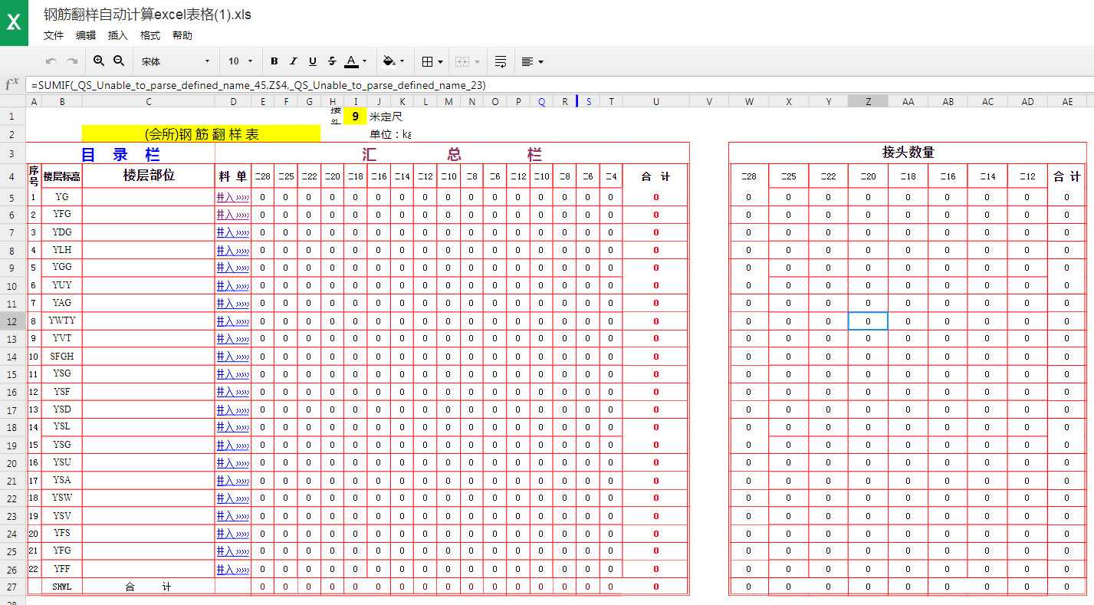Viewport: 1094px width, 605px height.
Task: Click the YSW floor label cell
Action: 62,498
